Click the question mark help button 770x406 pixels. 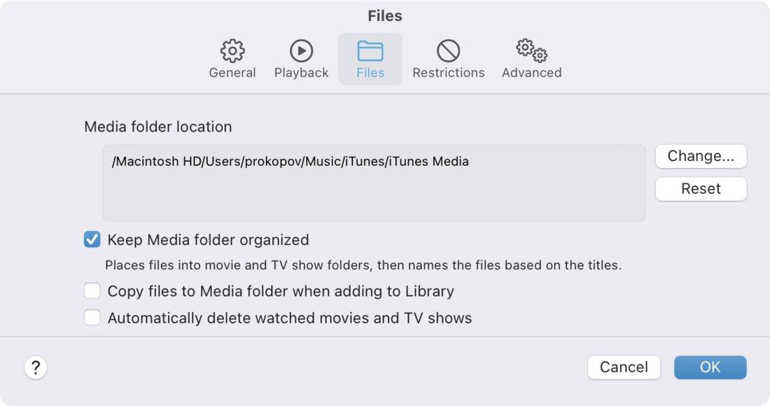36,367
